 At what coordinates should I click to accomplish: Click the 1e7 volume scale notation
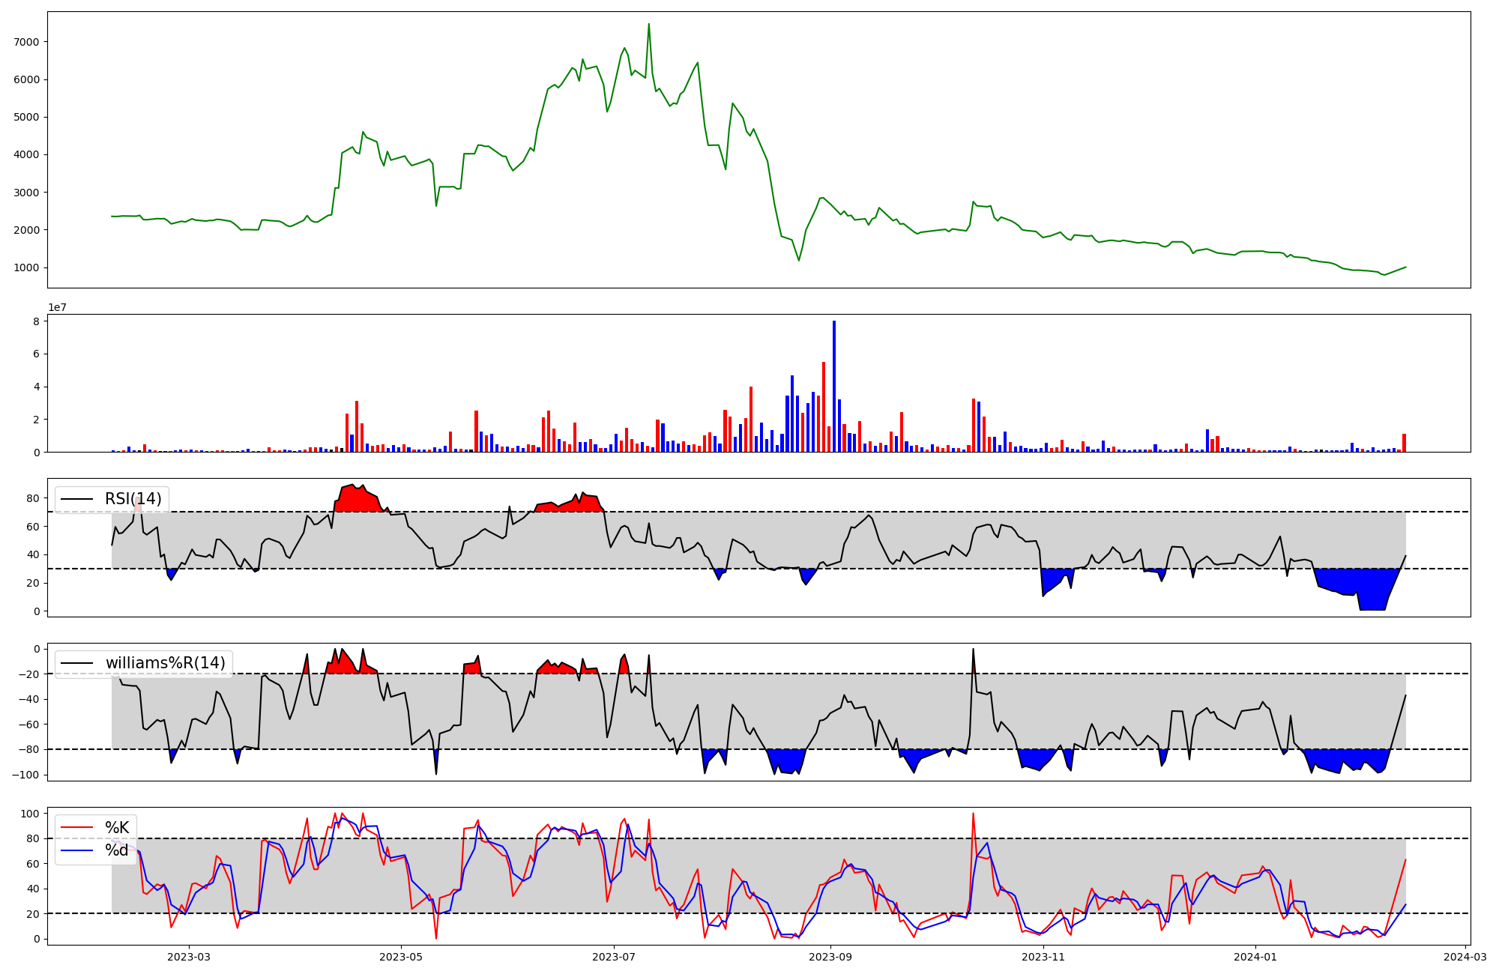(59, 308)
